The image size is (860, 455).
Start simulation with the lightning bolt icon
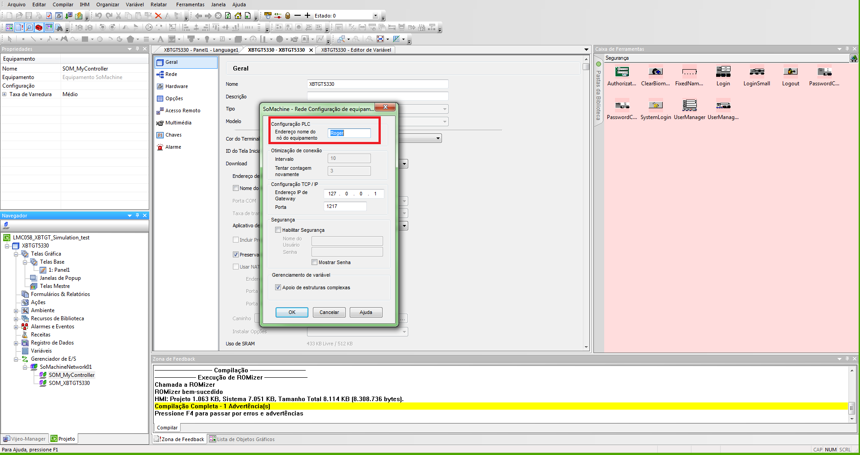79,16
